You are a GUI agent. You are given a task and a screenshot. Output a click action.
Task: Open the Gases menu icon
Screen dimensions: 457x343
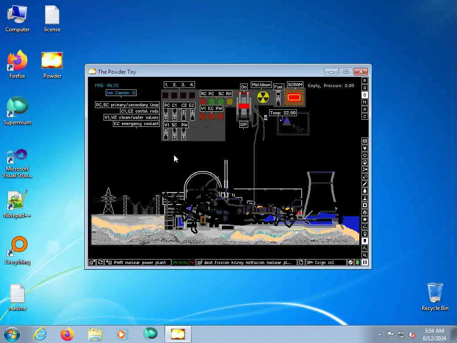[x=365, y=184]
